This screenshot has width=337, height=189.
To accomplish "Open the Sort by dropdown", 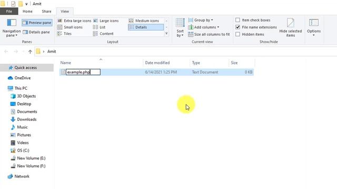I will coord(180,28).
